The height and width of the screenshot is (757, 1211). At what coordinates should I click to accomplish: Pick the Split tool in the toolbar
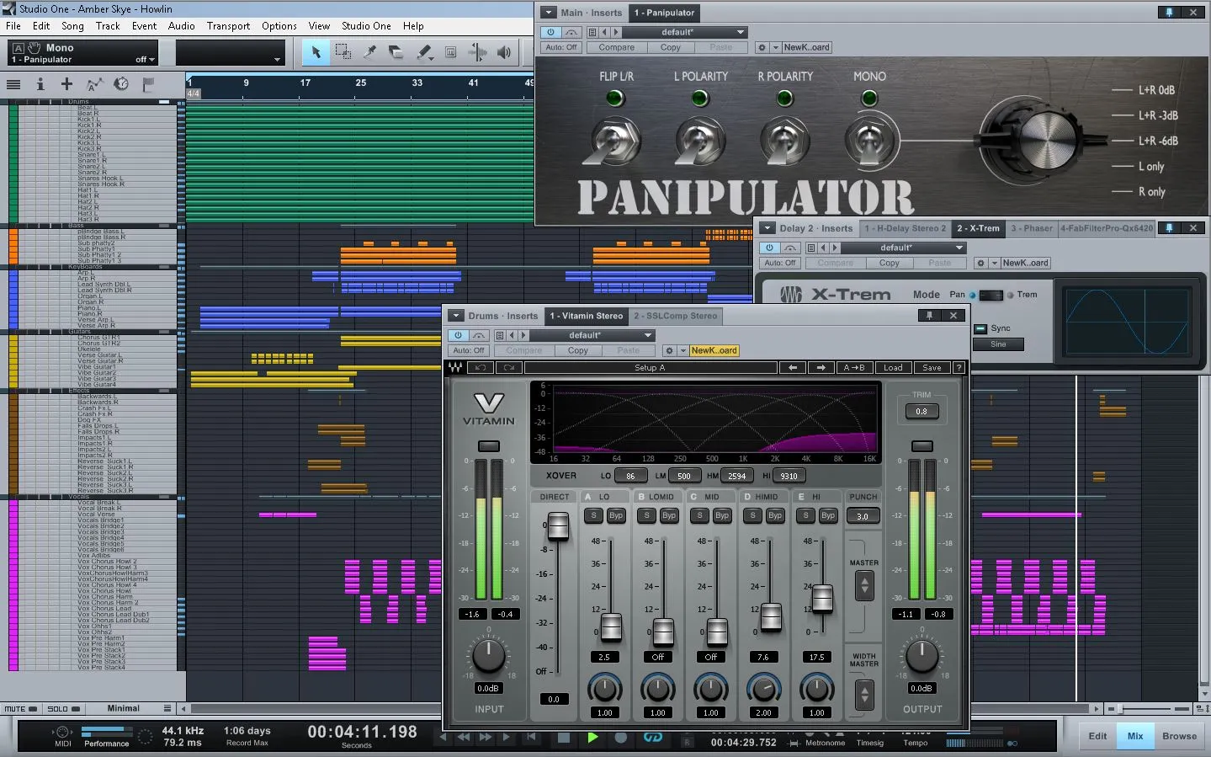click(x=369, y=52)
